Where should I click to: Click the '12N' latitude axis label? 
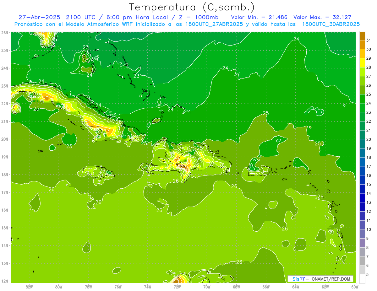coord(5,281)
